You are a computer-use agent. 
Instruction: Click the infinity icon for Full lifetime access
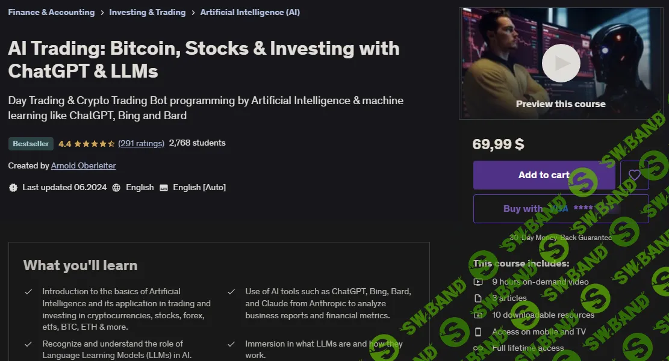478,348
